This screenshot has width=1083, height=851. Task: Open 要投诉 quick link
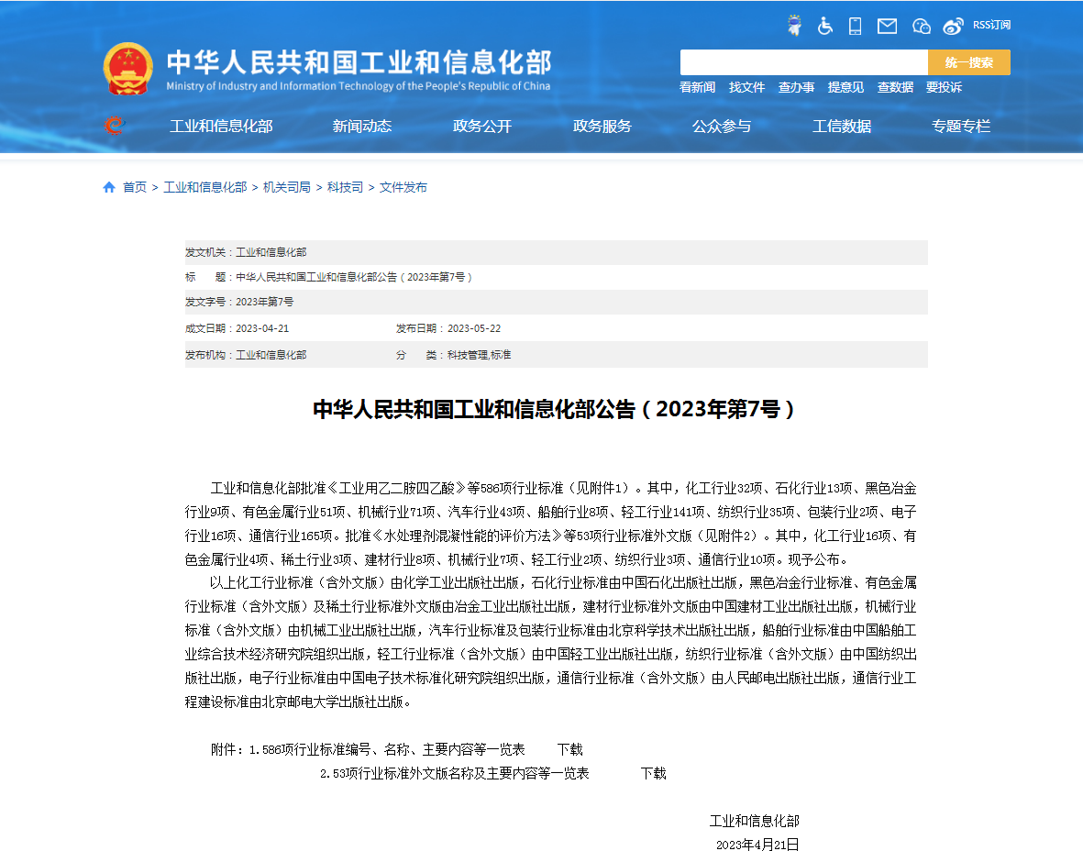[x=945, y=87]
